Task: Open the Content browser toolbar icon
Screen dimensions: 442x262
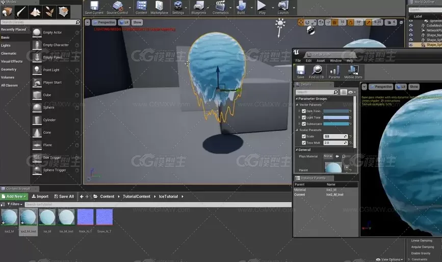Action: (141, 8)
